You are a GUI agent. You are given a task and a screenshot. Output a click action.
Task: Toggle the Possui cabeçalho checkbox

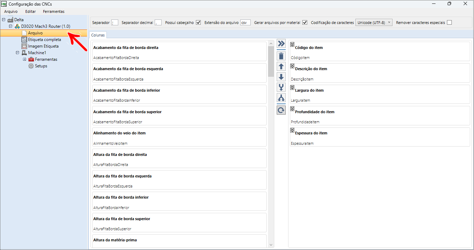pyautogui.click(x=198, y=23)
